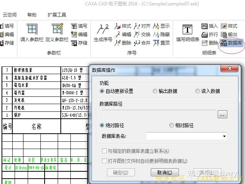Select the 合并 serial number tool
The image size is (245, 184).
142,43
